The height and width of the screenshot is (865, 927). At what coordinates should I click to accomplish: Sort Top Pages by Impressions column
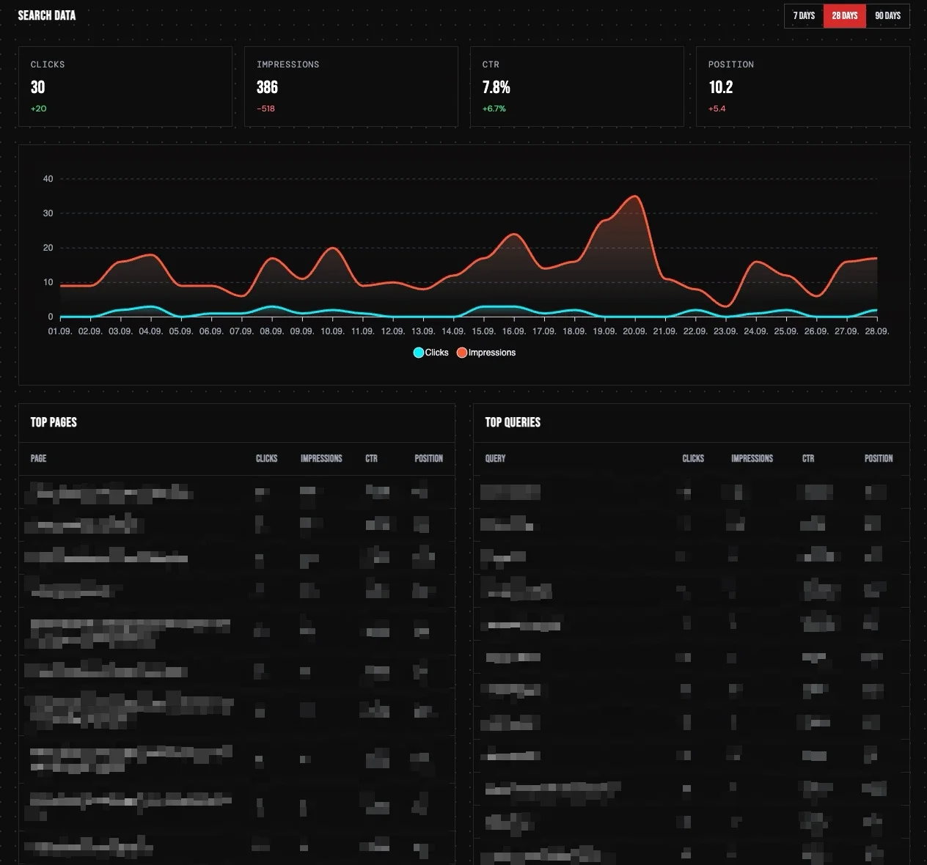(x=321, y=458)
